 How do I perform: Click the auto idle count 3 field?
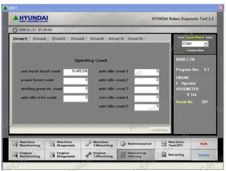click(147, 90)
